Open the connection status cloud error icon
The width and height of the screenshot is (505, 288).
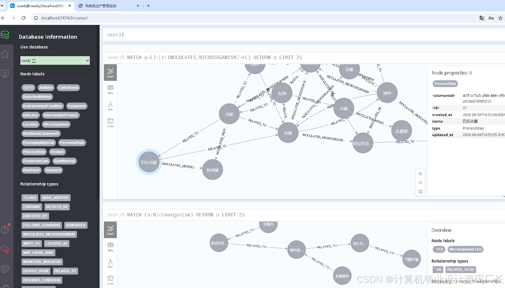coord(5,249)
